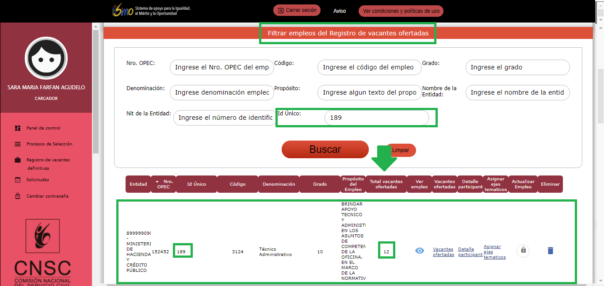Click the padlock icon to update employment
The height and width of the screenshot is (286, 604).
click(x=523, y=251)
